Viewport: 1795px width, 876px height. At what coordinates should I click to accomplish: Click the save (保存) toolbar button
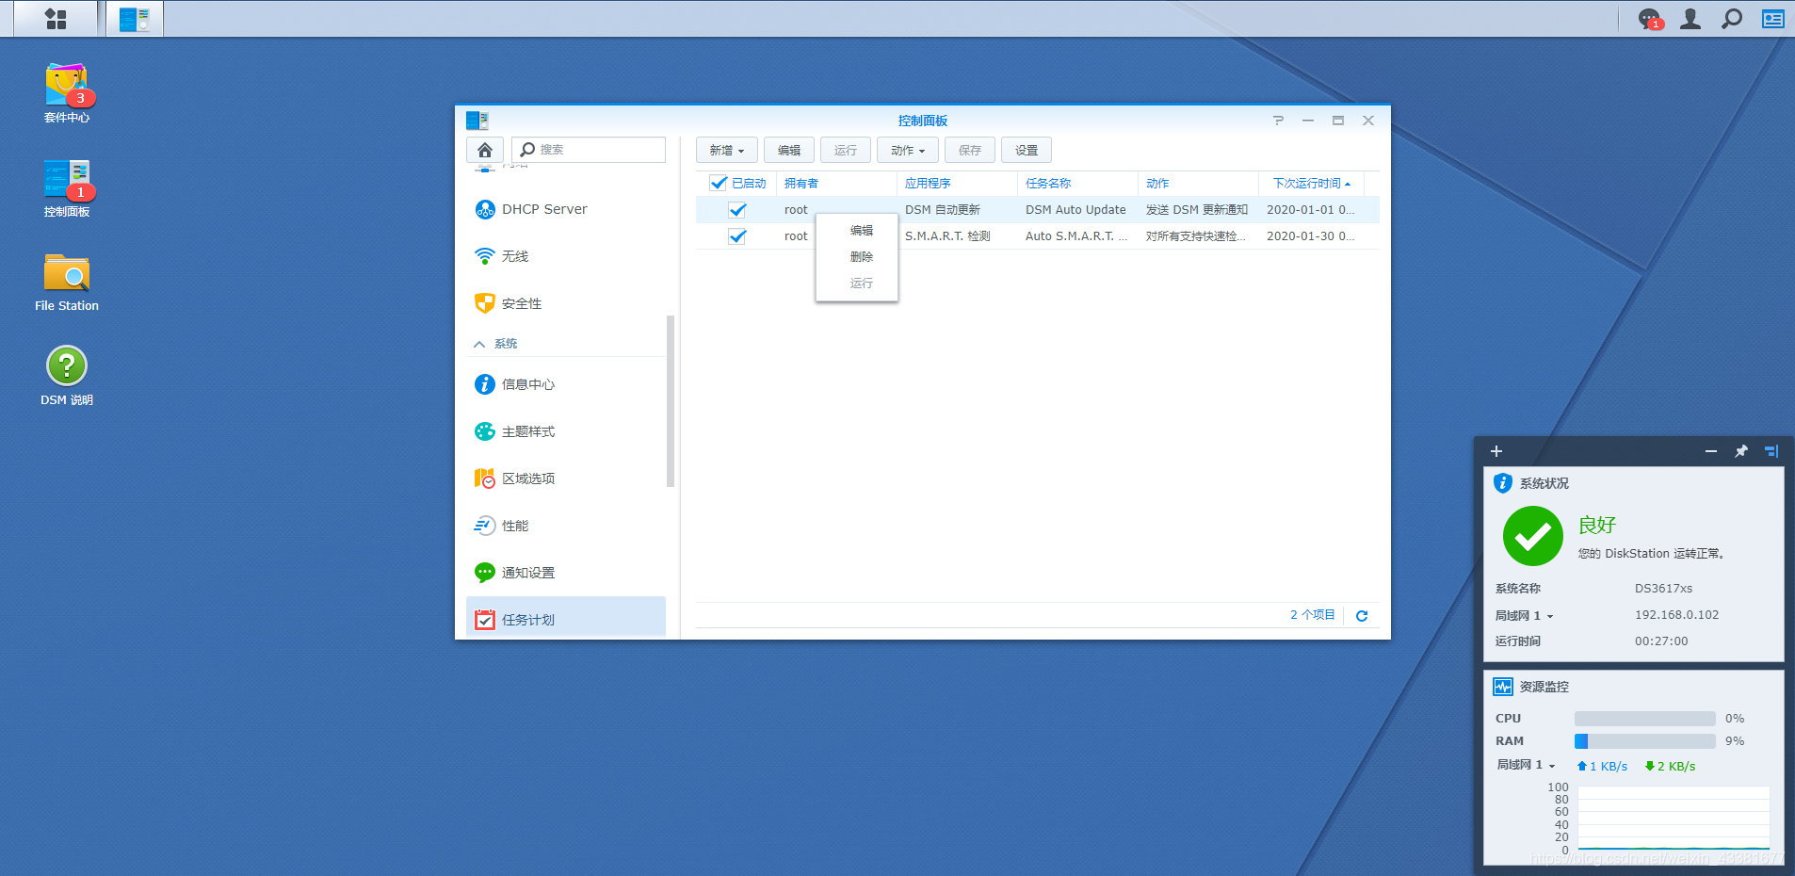[970, 151]
